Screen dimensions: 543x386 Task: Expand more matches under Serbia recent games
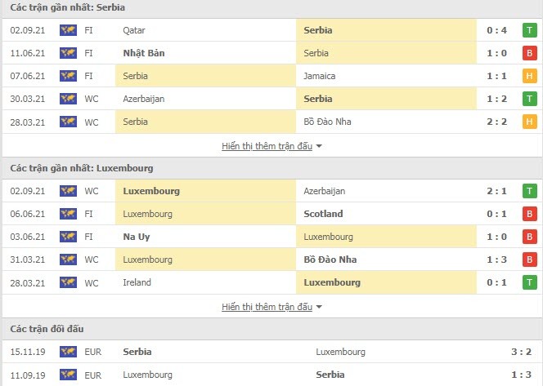267,146
